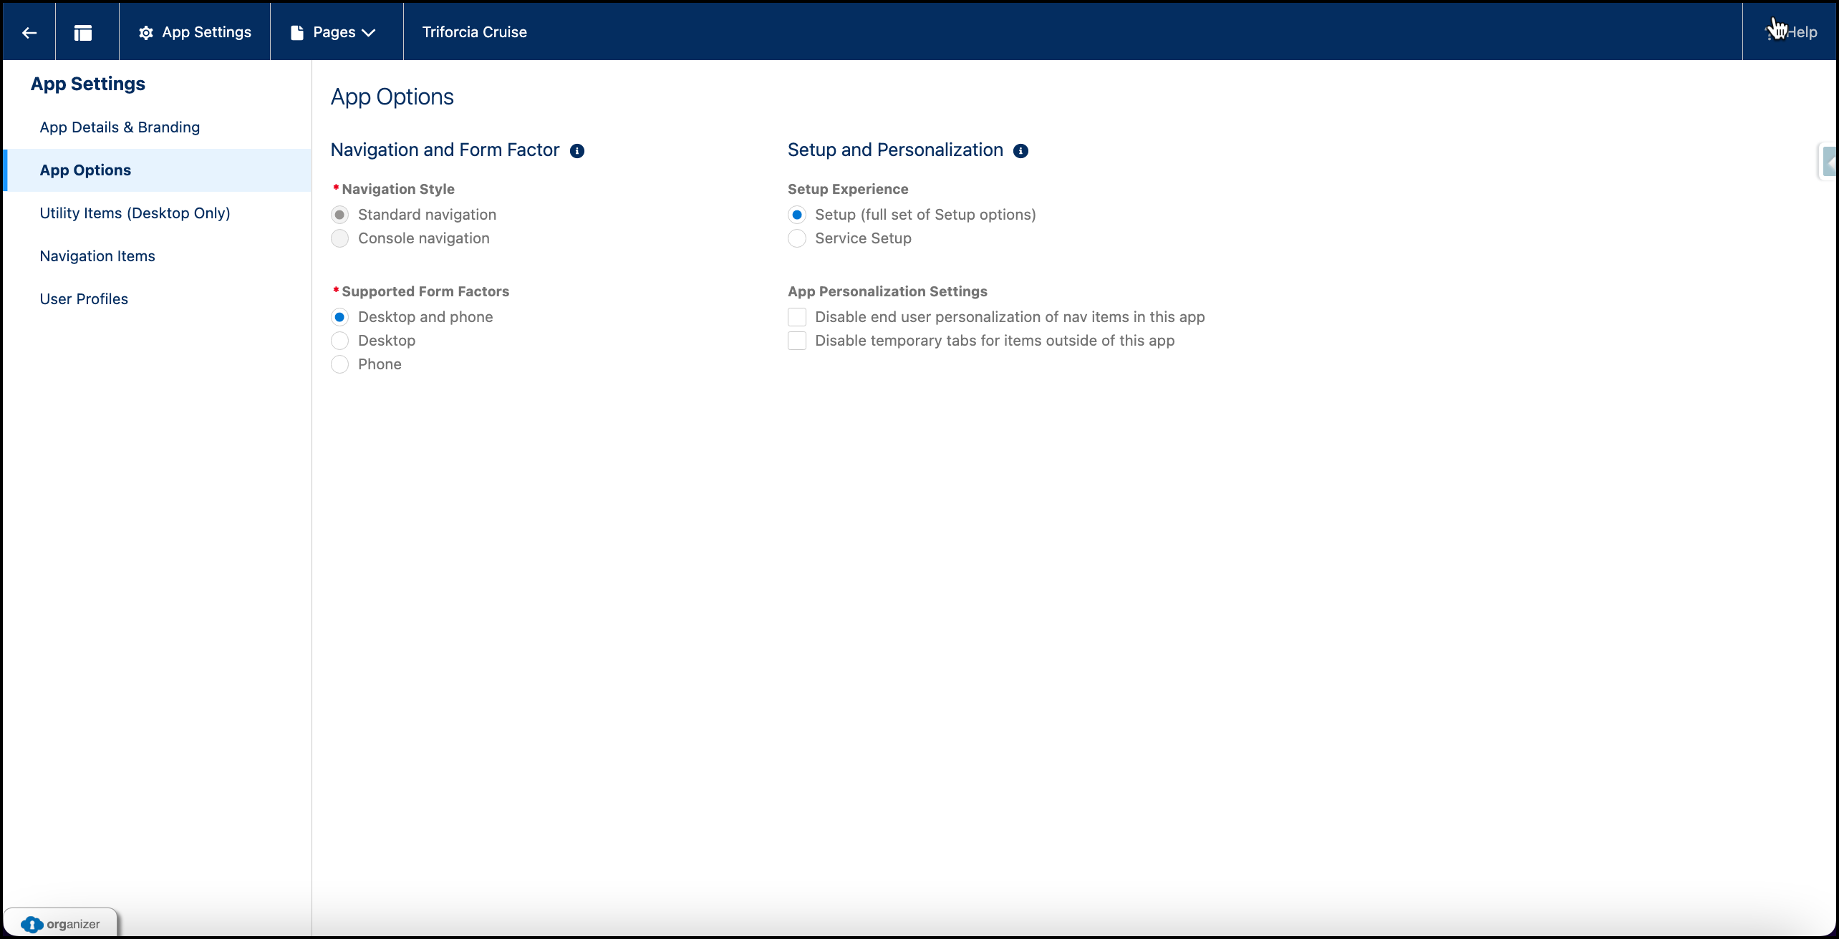
Task: Expand the Pages dropdown
Action: [x=333, y=32]
